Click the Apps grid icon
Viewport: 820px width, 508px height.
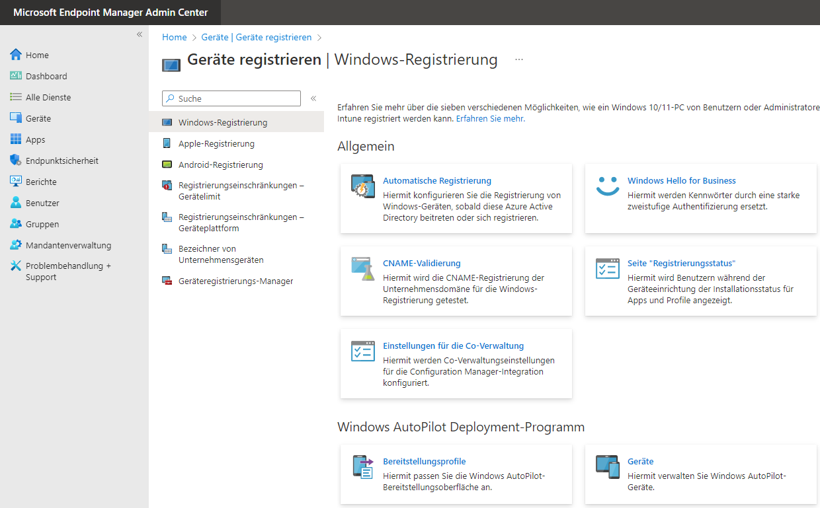16,139
